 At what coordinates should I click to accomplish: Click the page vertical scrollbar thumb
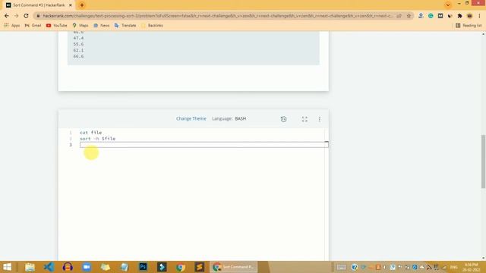point(483,162)
